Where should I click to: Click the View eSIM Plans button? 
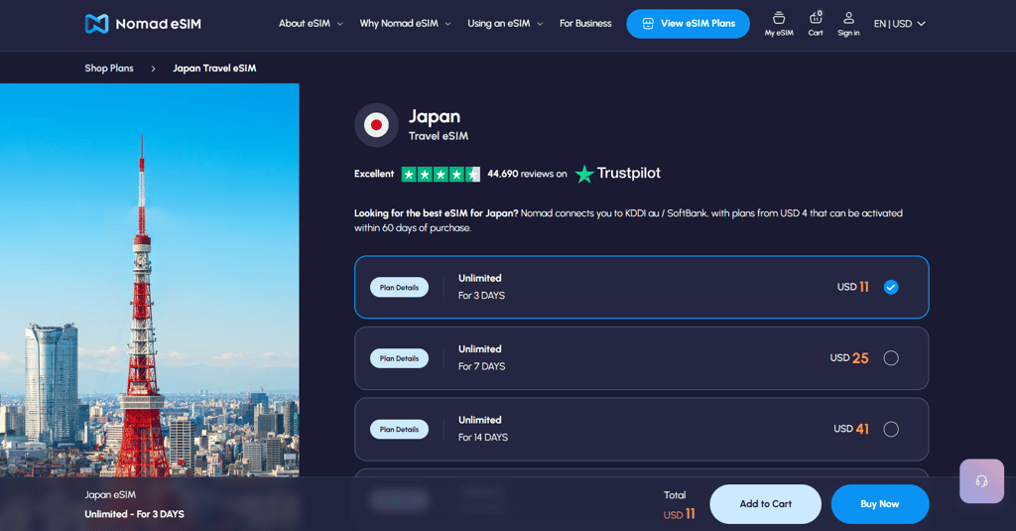click(x=689, y=24)
